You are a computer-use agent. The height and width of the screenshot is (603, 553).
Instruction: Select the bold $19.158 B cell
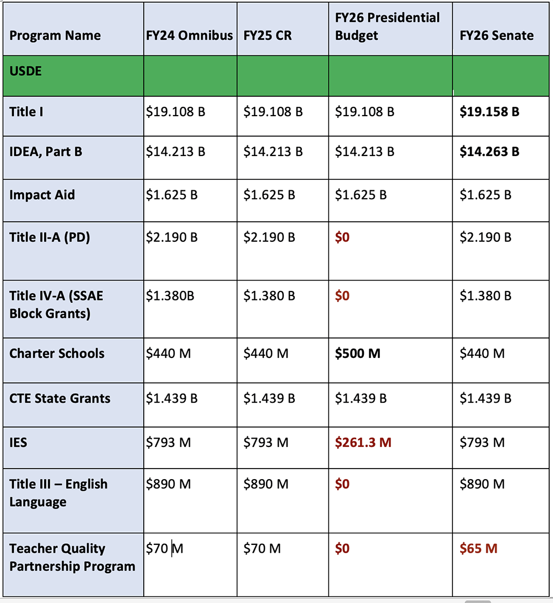489,112
